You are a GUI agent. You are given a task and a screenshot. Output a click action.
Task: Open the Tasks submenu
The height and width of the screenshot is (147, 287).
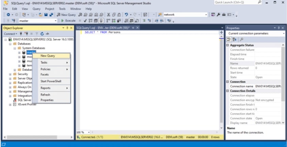tap(44, 63)
